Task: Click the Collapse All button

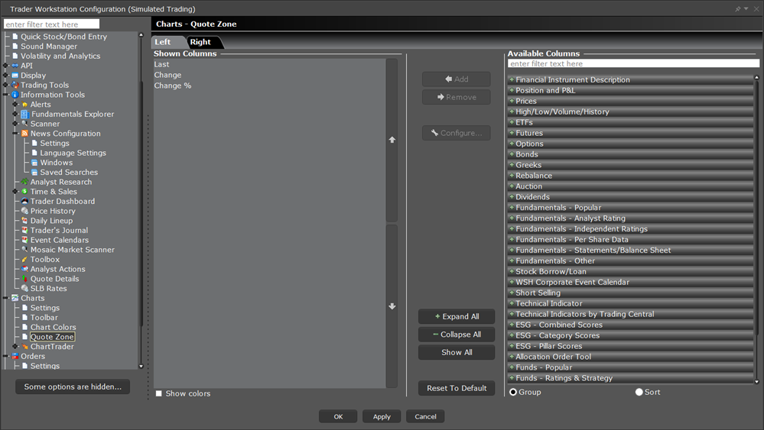Action: pyautogui.click(x=457, y=335)
